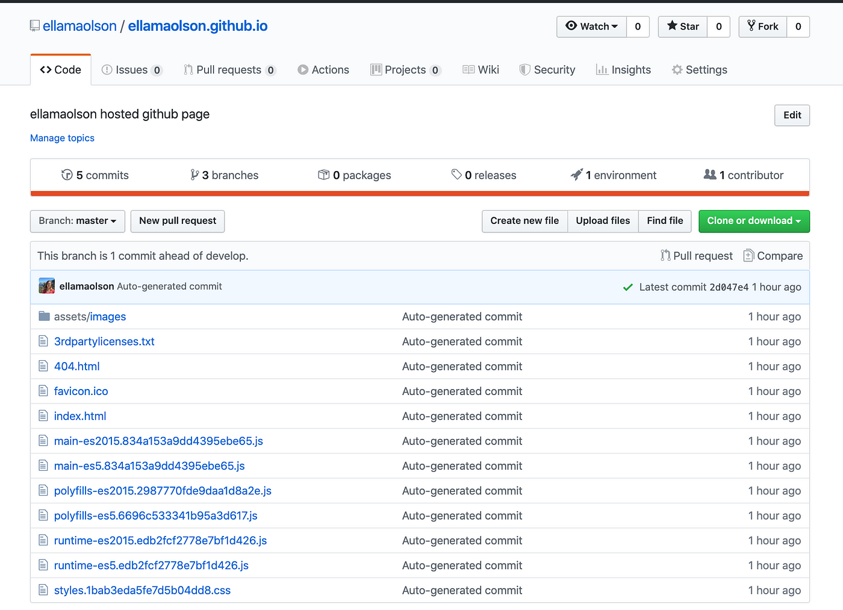The image size is (843, 610).
Task: Click the file icon beside styles.1bab3eda5fe7d5b04dd8.css
Action: 43,590
